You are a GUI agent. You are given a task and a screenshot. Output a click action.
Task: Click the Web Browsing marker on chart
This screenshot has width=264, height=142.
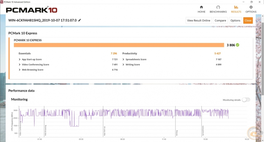(45, 130)
